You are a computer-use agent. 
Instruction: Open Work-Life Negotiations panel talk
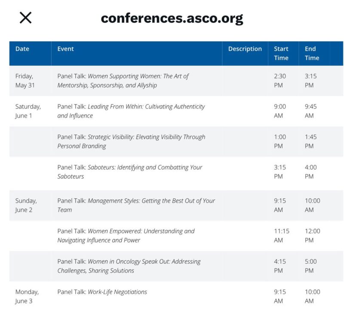102,292
